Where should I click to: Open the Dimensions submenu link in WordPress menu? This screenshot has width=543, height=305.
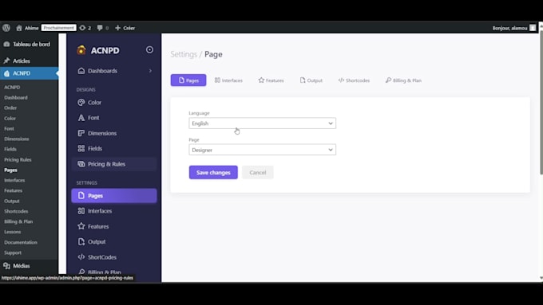(17, 139)
